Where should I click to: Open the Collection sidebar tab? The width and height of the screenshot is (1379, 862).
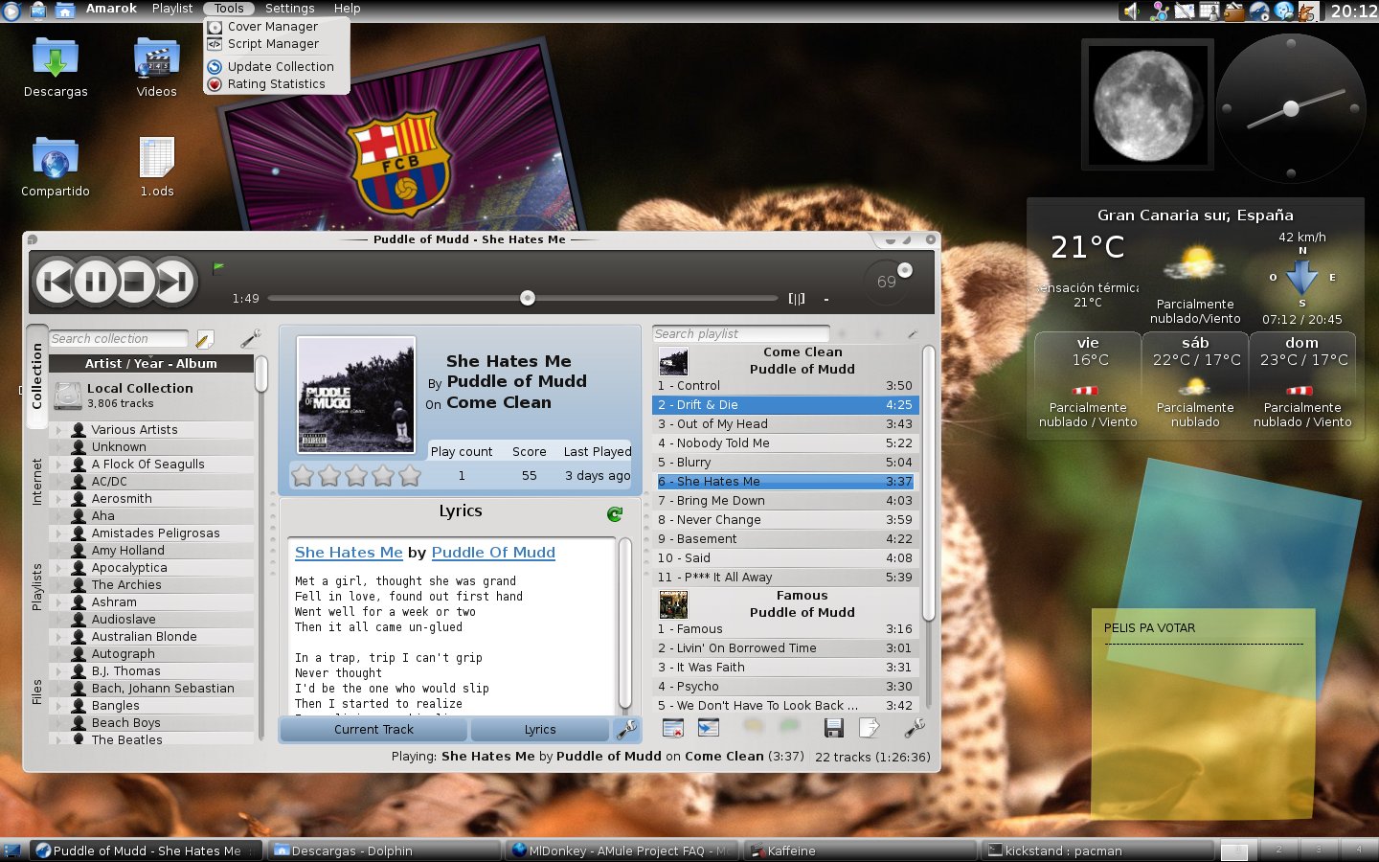coord(36,376)
